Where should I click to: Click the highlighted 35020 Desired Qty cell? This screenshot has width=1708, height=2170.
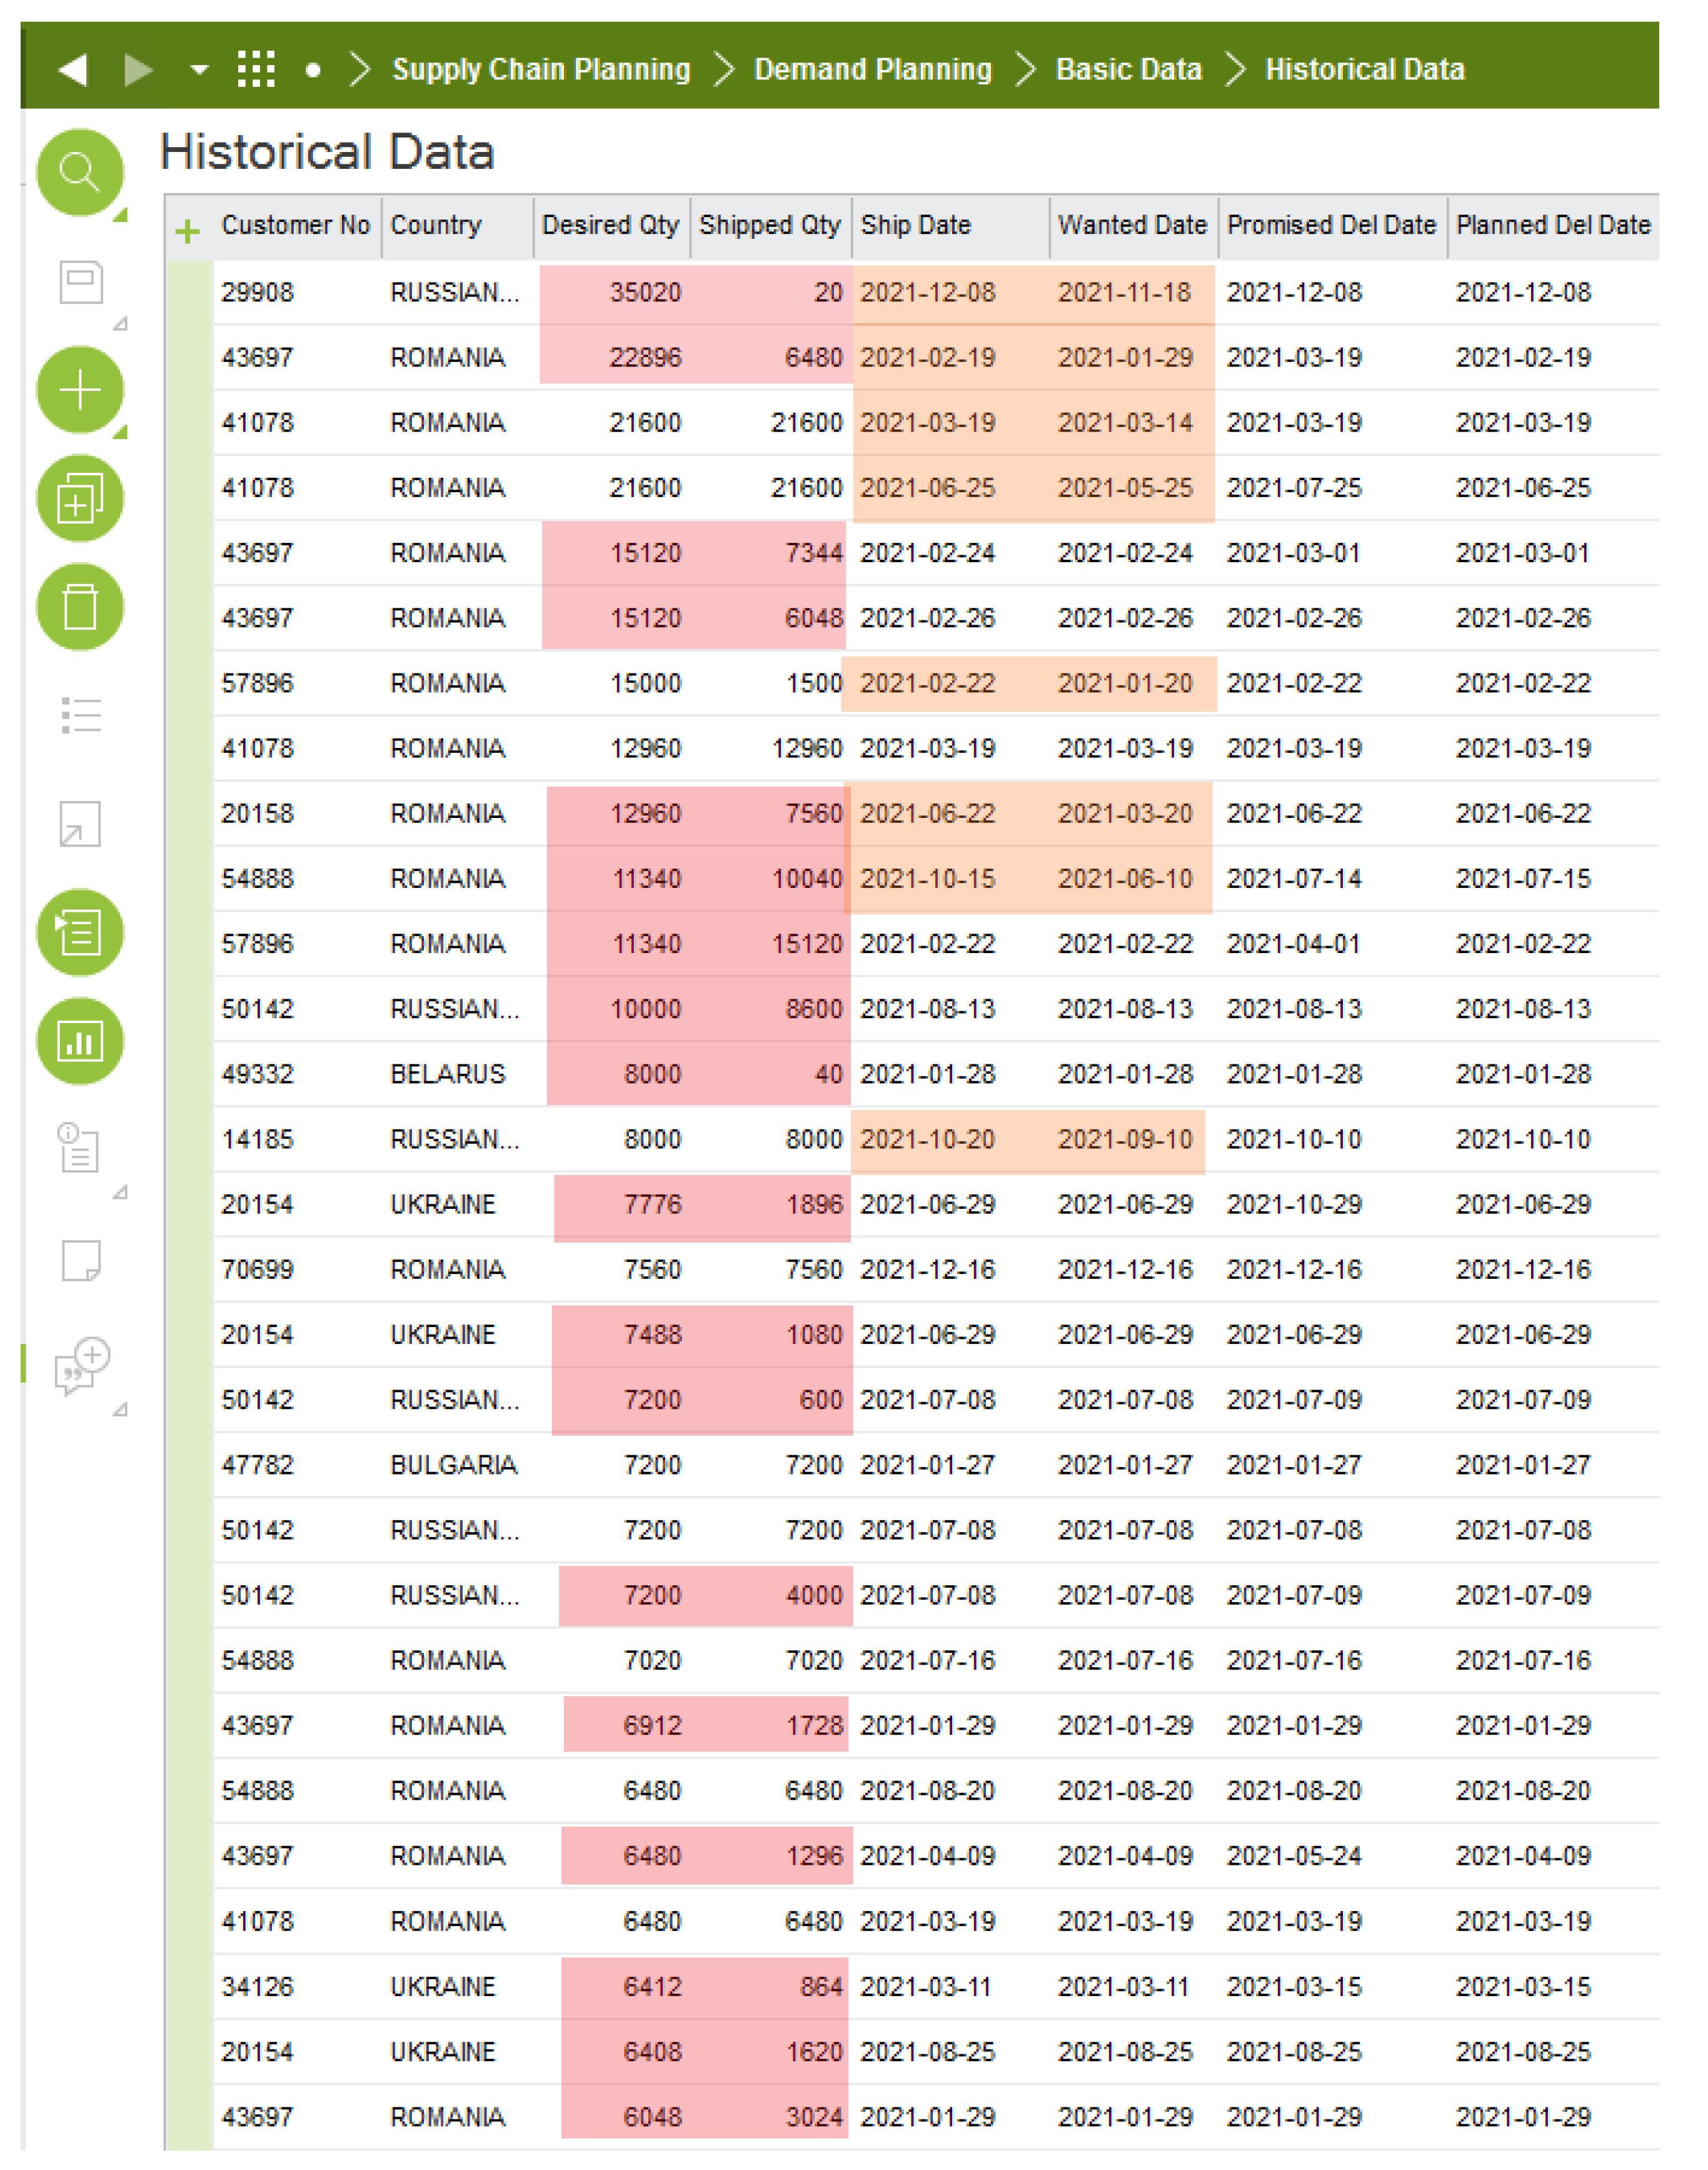coord(645,292)
